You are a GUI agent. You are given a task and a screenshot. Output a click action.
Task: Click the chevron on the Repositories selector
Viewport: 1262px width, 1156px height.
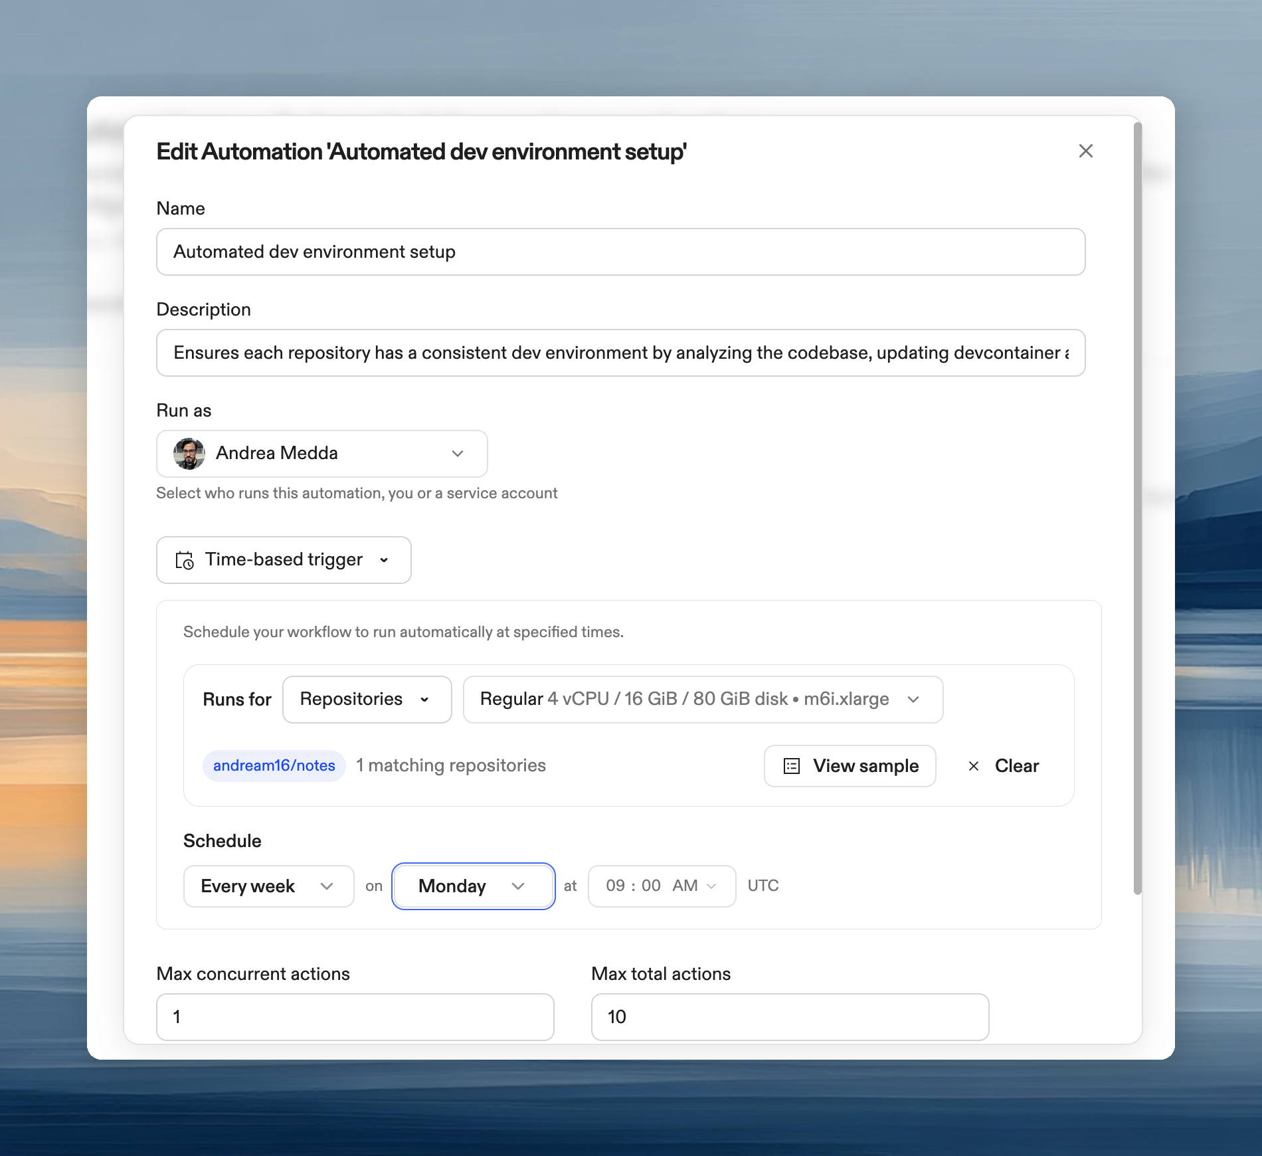(x=426, y=700)
